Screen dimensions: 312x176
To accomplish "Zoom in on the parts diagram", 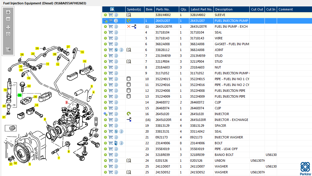I will click(x=8, y=12).
